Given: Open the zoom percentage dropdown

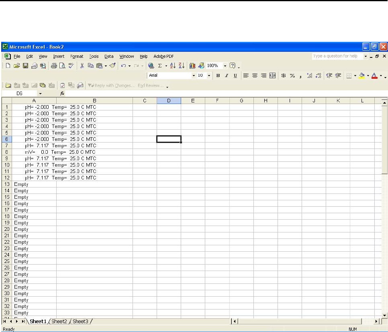Looking at the screenshot, I should (x=225, y=66).
